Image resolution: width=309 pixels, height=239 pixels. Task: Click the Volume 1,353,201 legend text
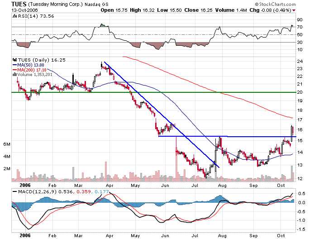[35, 75]
